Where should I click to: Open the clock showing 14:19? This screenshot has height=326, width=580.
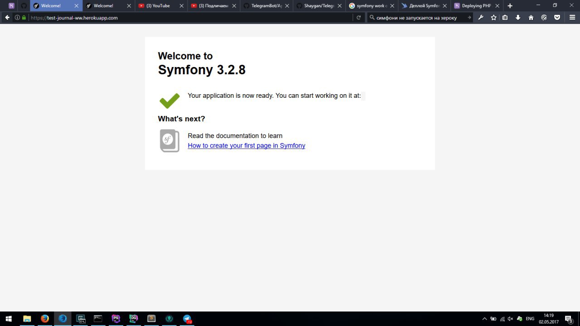click(x=548, y=319)
